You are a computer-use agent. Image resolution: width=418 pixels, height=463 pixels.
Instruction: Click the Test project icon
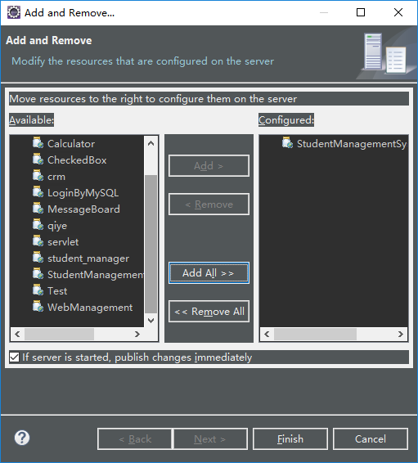click(x=38, y=290)
